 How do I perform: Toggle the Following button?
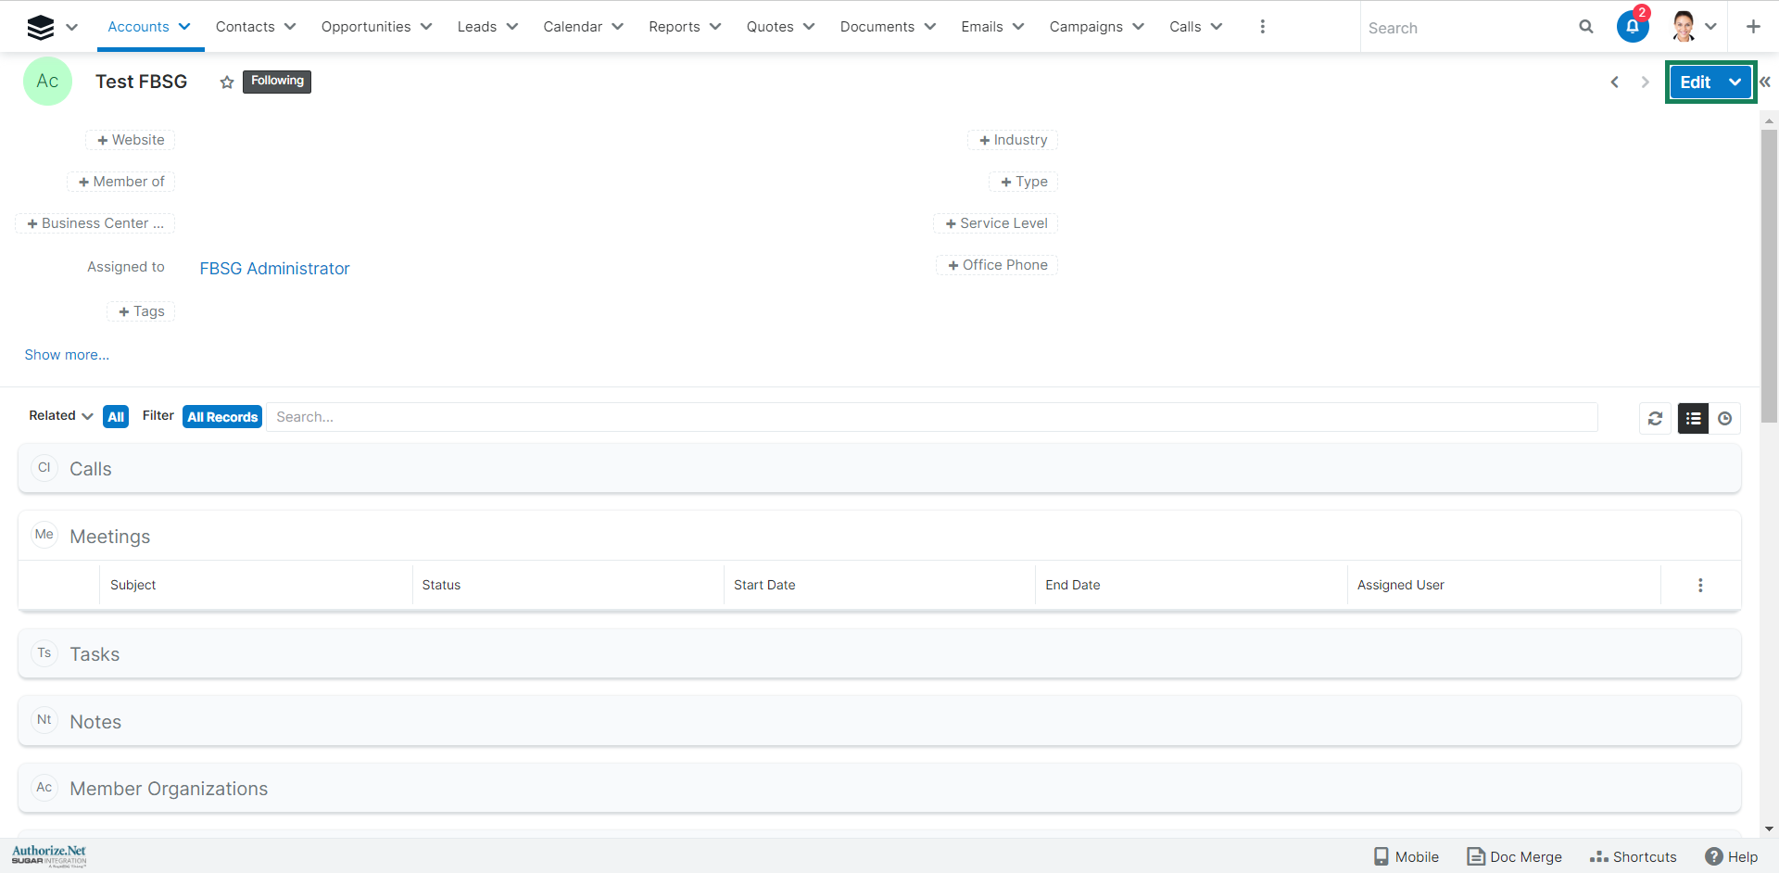[277, 82]
